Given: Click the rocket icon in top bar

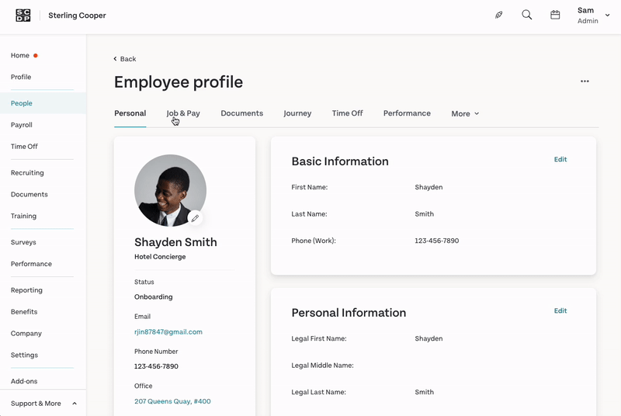Looking at the screenshot, I should coord(499,15).
